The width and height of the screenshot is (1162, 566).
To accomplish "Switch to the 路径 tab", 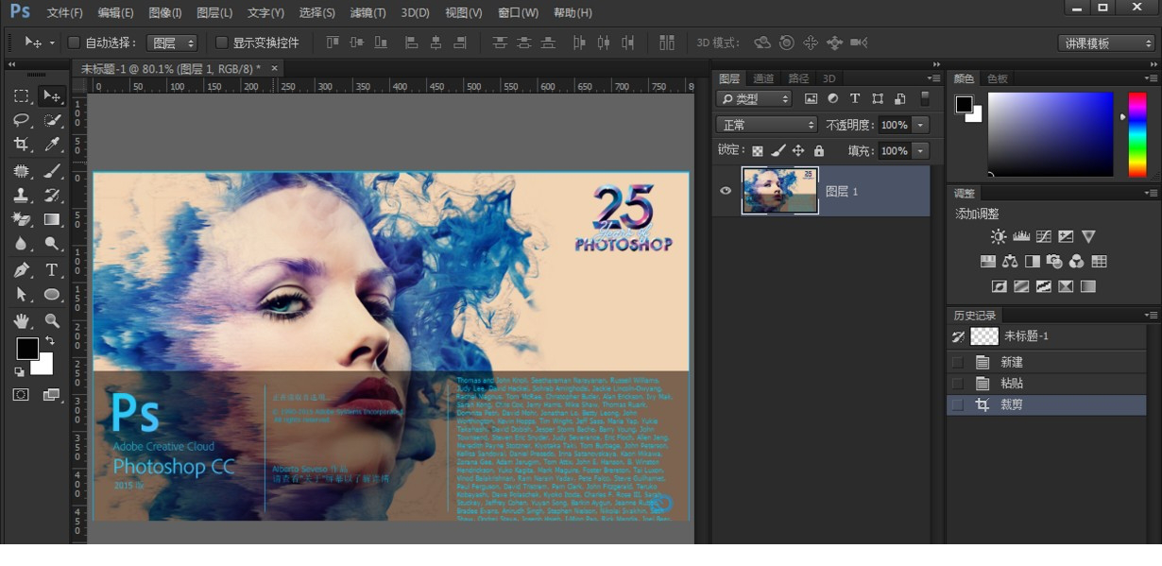I will [x=798, y=78].
